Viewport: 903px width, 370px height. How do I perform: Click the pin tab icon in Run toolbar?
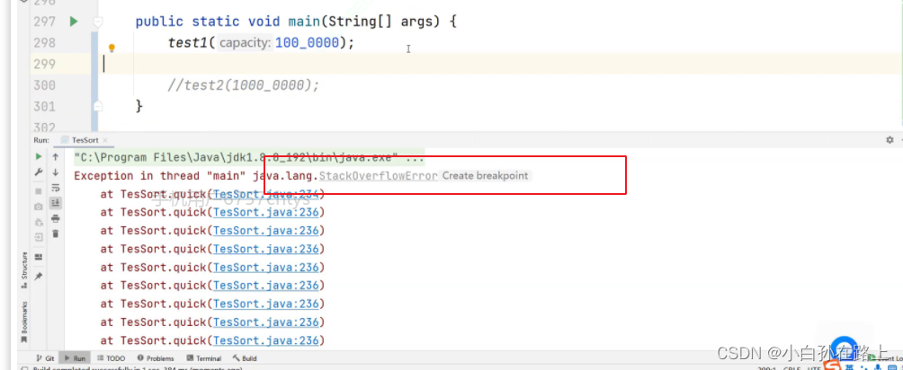pos(39,277)
